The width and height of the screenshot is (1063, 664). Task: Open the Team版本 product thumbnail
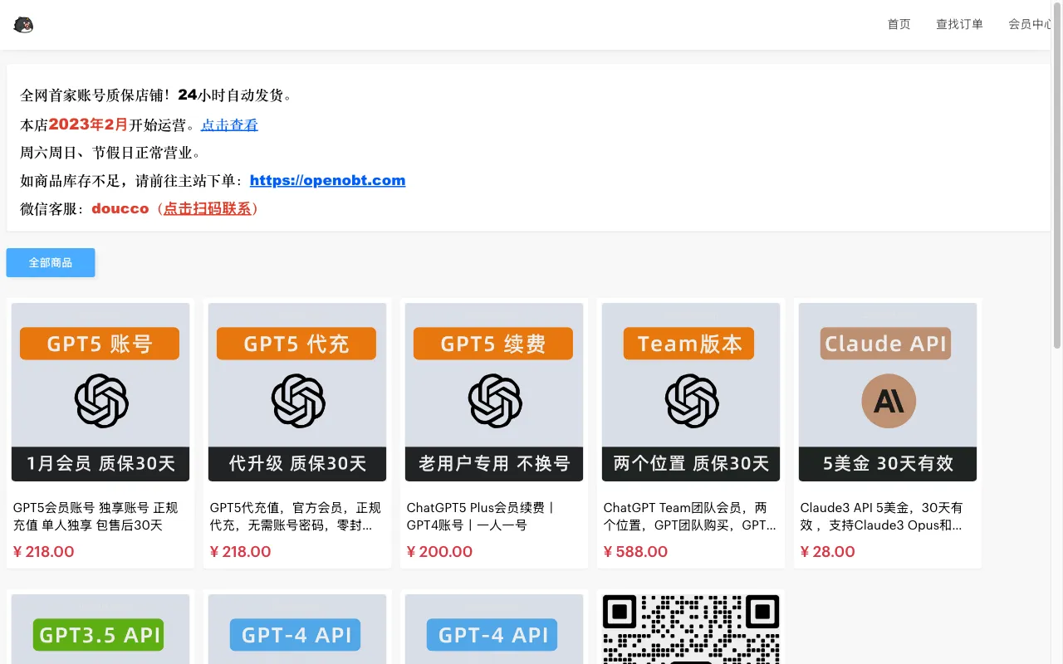click(691, 392)
